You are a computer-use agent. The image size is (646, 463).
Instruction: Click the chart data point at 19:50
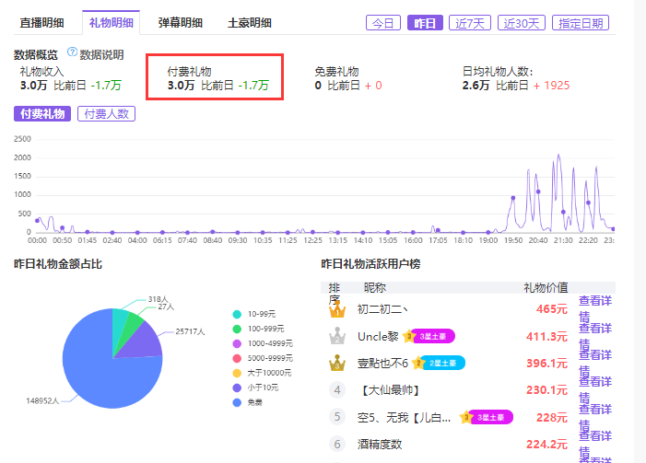click(513, 198)
